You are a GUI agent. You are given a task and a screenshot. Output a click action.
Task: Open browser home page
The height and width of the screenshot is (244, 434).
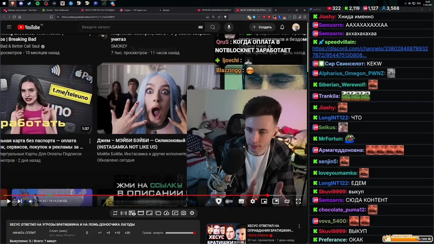(x=19, y=17)
